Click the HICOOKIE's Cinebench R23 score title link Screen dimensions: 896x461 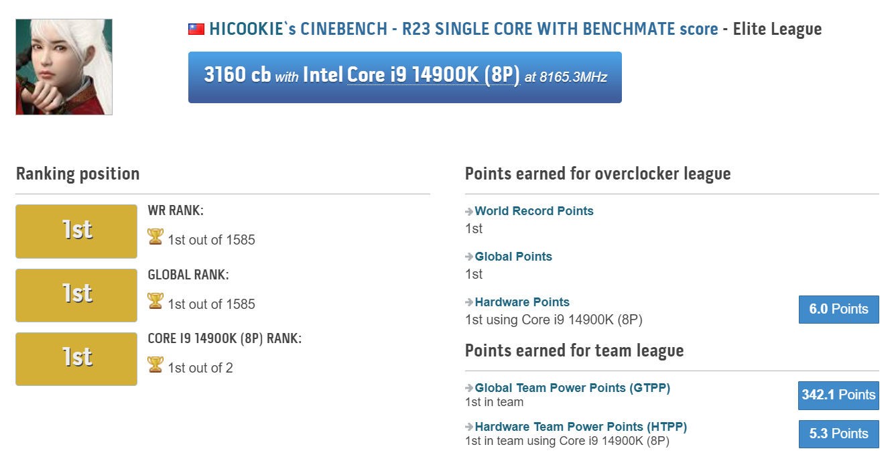click(463, 29)
